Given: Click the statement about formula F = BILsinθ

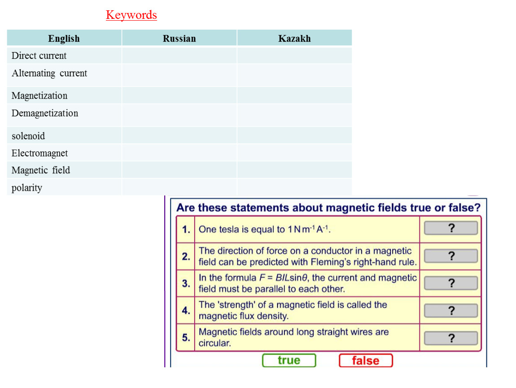Looking at the screenshot, I should 308,283.
